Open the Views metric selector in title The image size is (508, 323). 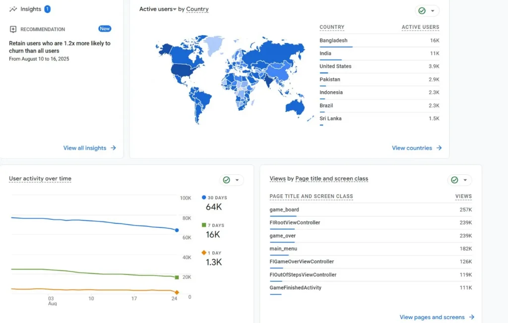[x=278, y=179]
